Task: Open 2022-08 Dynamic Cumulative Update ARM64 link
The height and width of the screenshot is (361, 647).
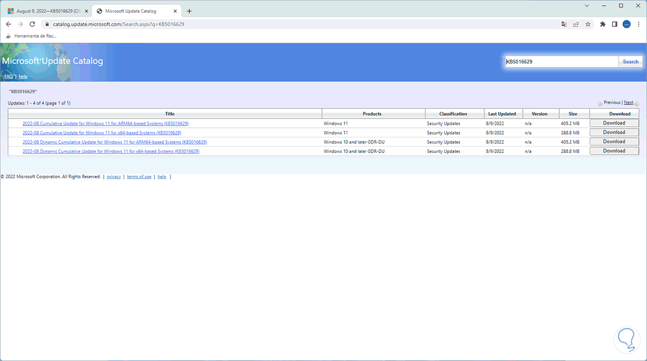Action: point(115,142)
